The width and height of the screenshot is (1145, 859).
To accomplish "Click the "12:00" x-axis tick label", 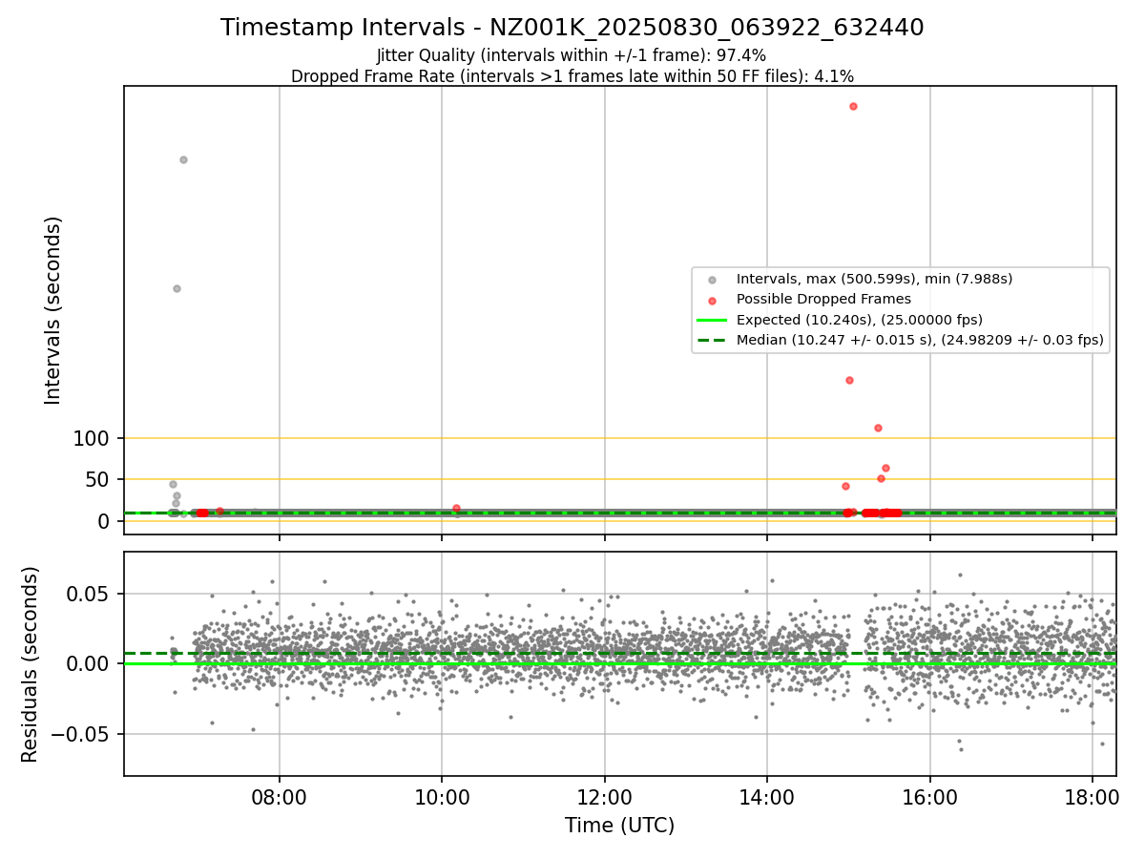I will click(x=604, y=796).
